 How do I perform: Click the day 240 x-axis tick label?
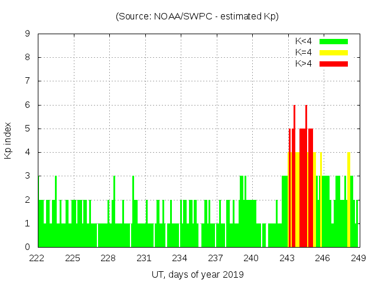pyautogui.click(x=251, y=258)
